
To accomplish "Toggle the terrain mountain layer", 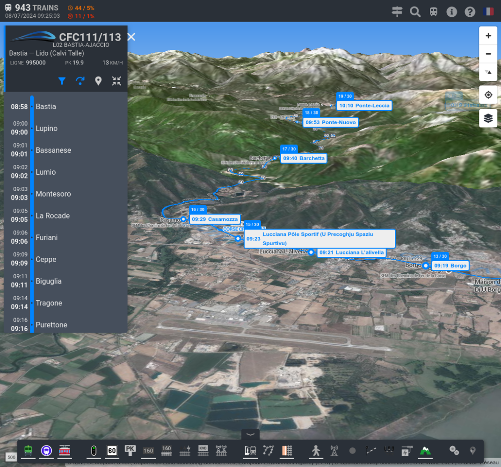I will (425, 451).
